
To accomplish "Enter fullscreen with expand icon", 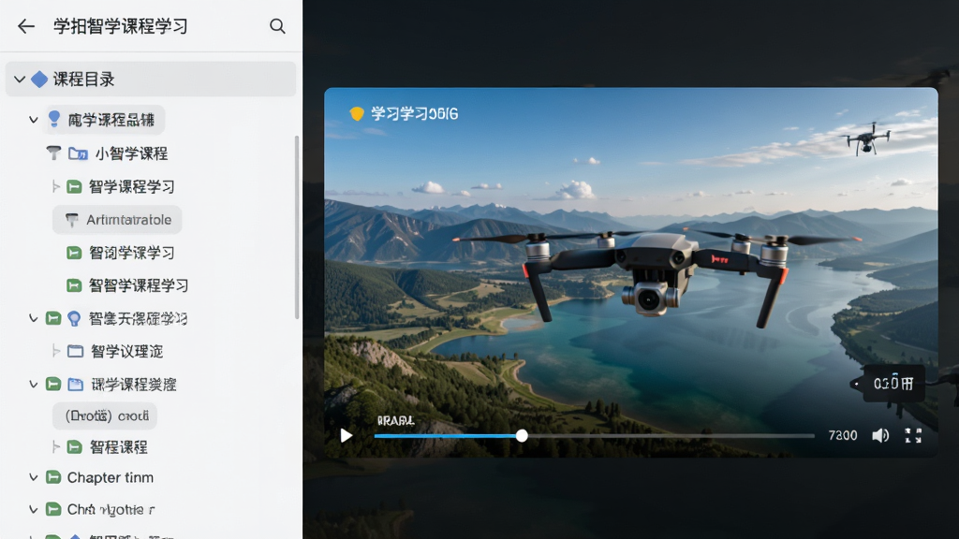I will (x=913, y=435).
